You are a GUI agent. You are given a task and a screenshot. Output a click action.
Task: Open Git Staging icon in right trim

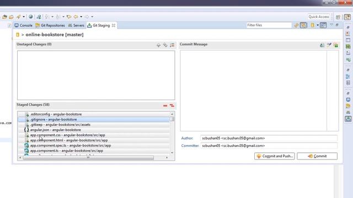click(348, 119)
